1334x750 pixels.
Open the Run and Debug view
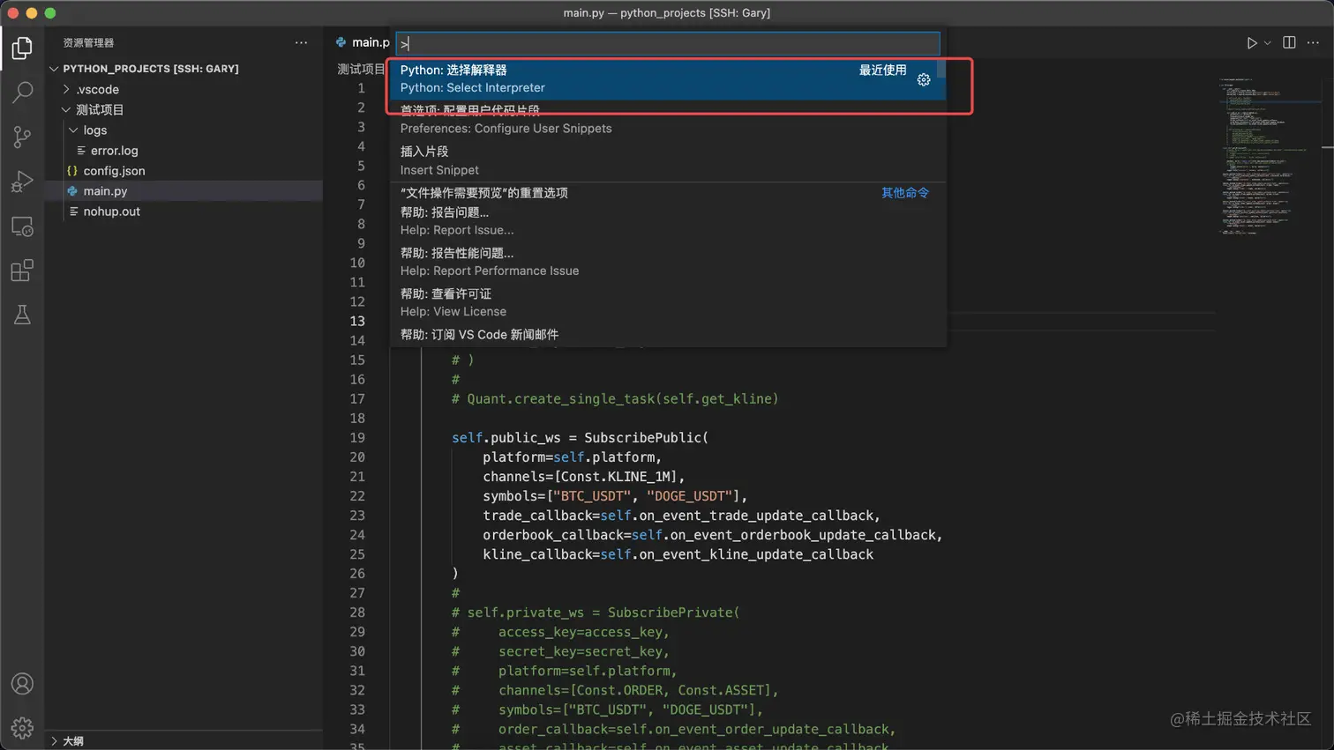coord(22,181)
